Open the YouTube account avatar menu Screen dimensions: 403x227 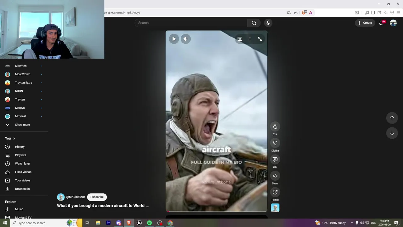coord(393,23)
